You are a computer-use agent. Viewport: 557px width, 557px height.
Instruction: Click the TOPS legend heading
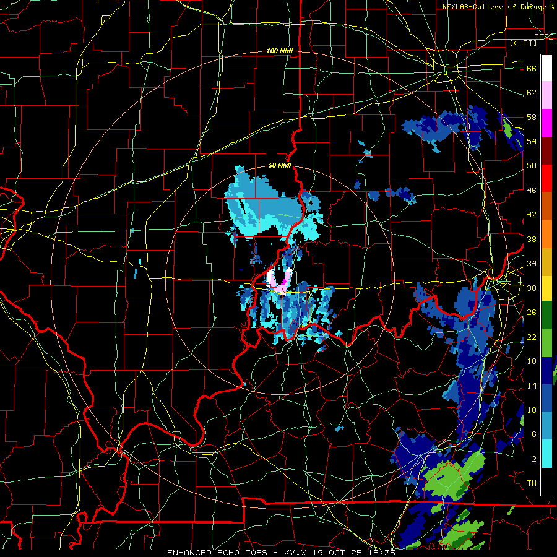[x=544, y=37]
